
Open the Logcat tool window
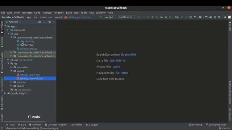tap(92, 125)
